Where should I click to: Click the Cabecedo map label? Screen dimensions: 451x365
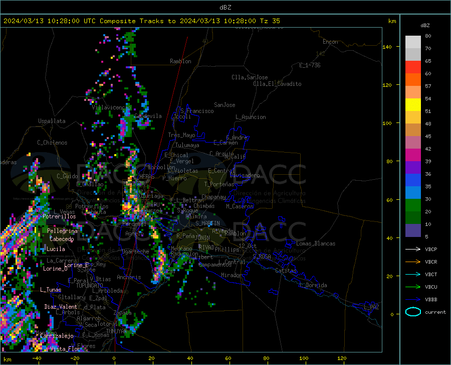[62, 239]
